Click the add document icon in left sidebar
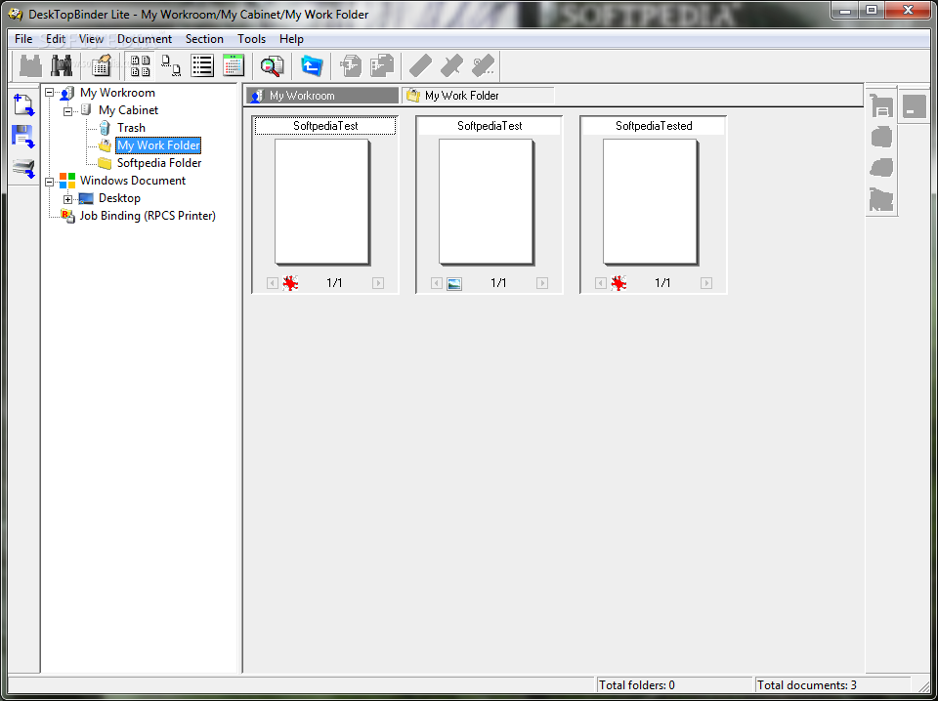This screenshot has width=938, height=701. point(23,105)
